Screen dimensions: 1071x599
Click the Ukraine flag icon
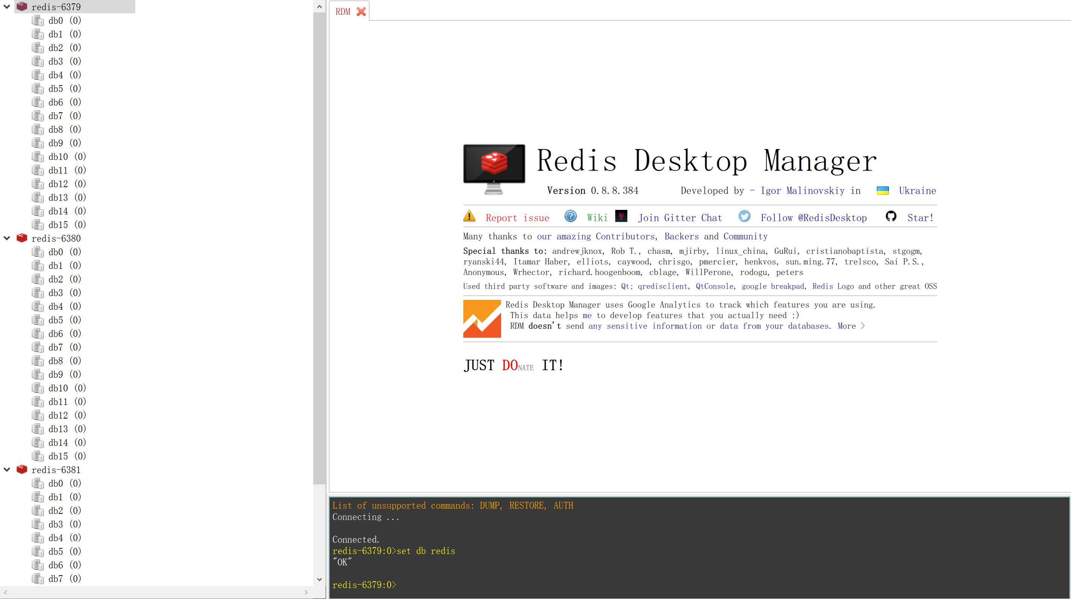pos(883,191)
